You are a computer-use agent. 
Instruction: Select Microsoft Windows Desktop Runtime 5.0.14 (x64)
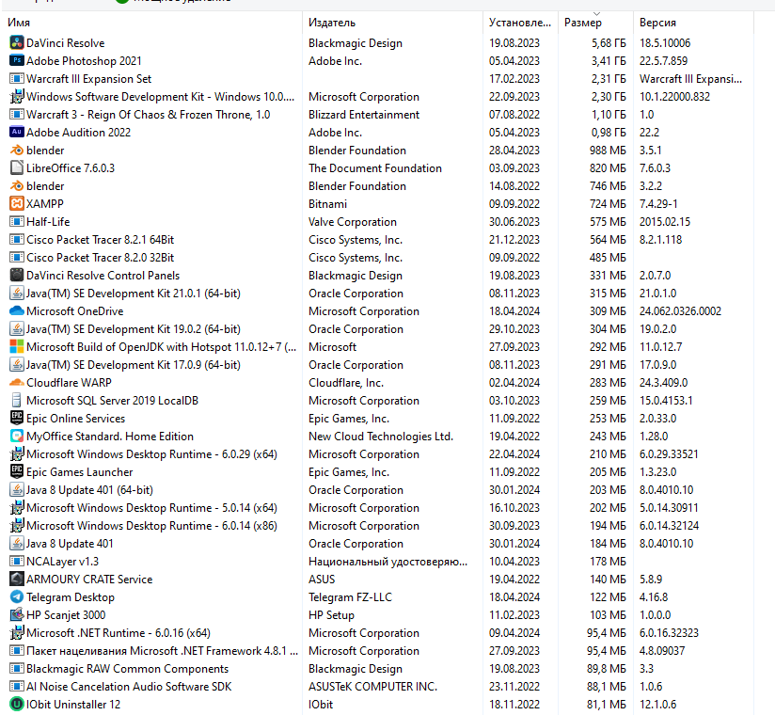[x=151, y=508]
